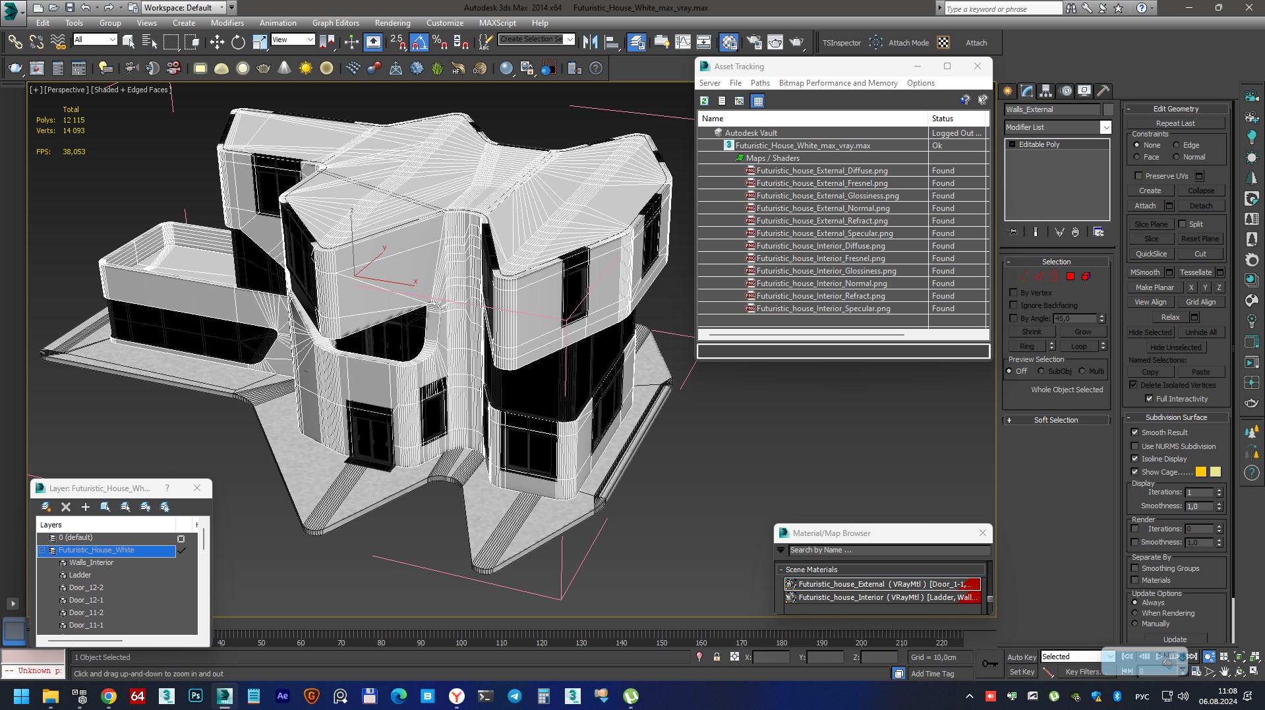Click the Repeat Last button

pyautogui.click(x=1175, y=123)
